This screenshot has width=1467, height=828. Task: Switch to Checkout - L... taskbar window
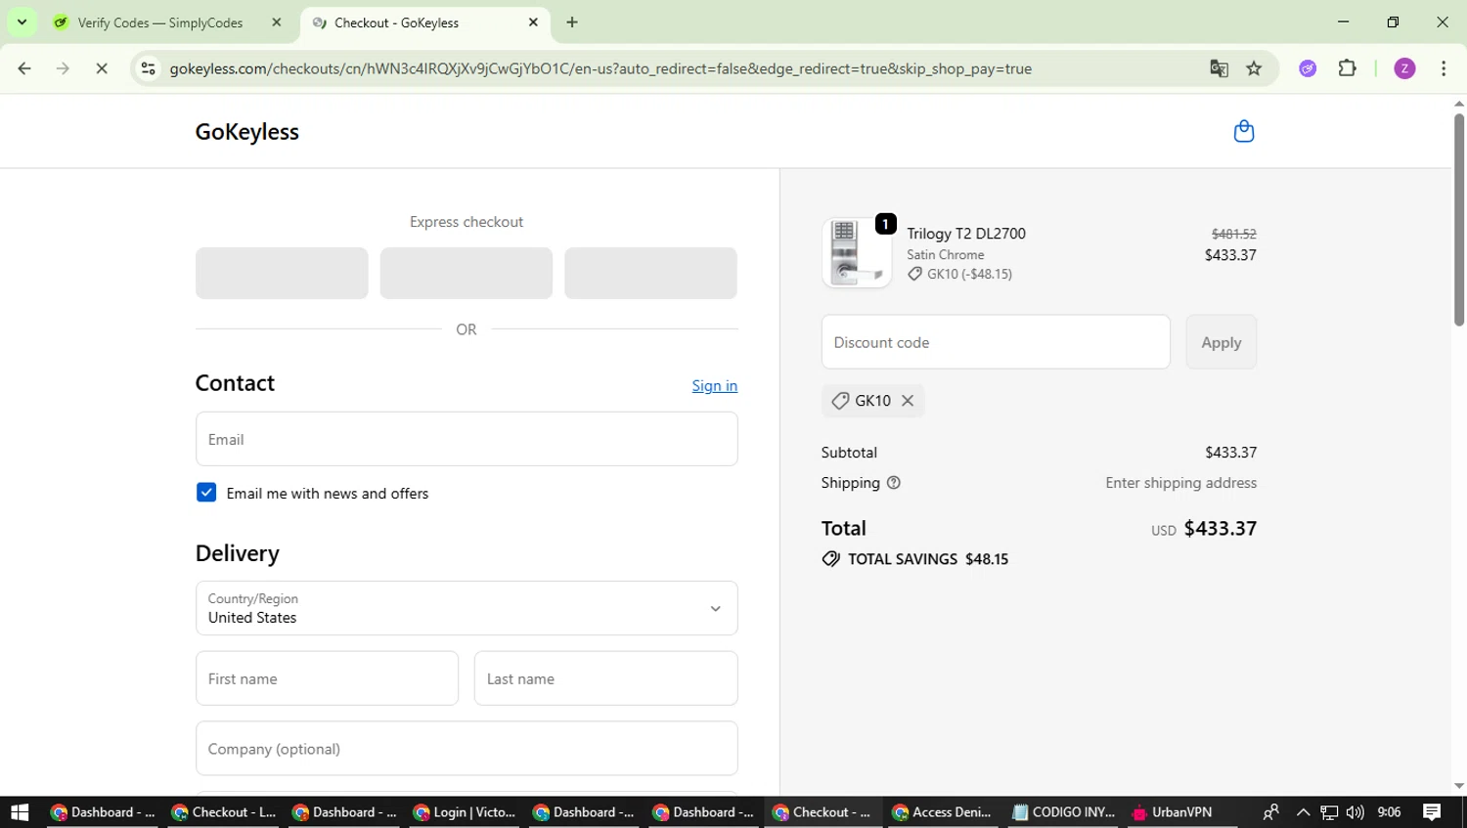224,812
